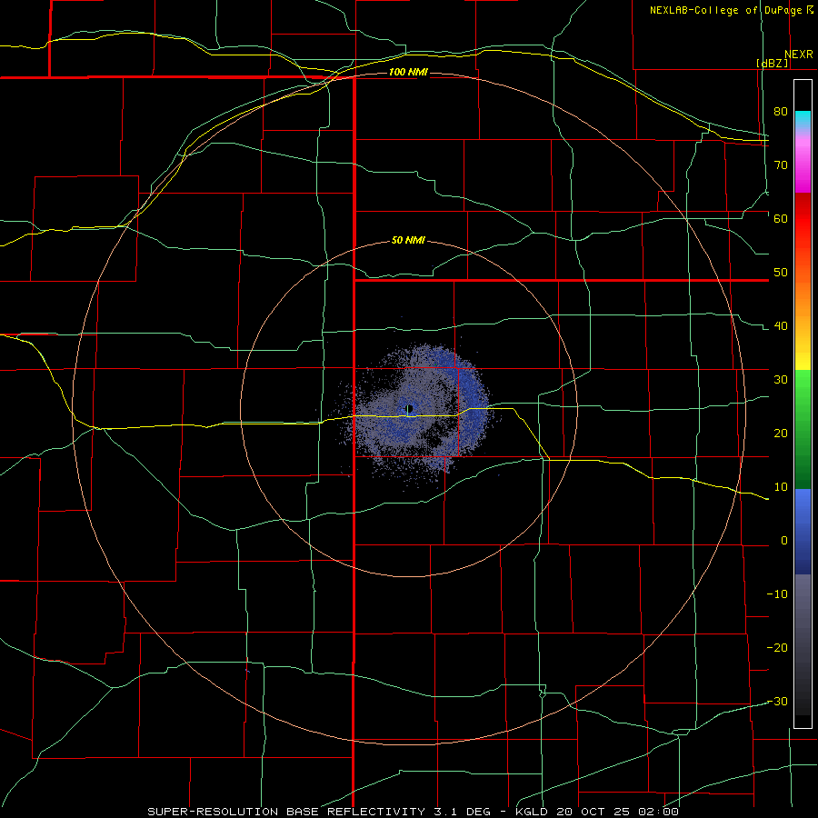Click the -30 value on dBZ scale
The height and width of the screenshot is (818, 818).
[x=777, y=702]
